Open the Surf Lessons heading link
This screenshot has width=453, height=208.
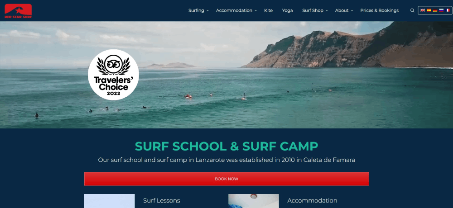tap(162, 200)
